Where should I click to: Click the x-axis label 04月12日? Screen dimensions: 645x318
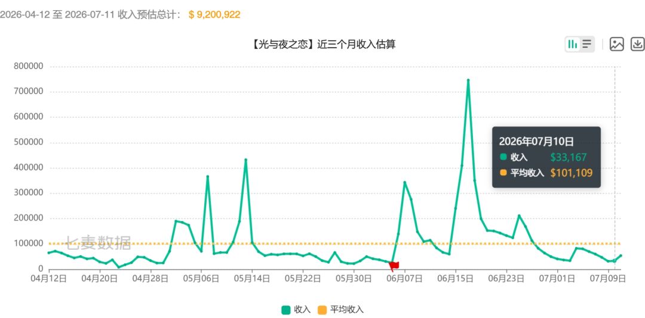coord(48,279)
